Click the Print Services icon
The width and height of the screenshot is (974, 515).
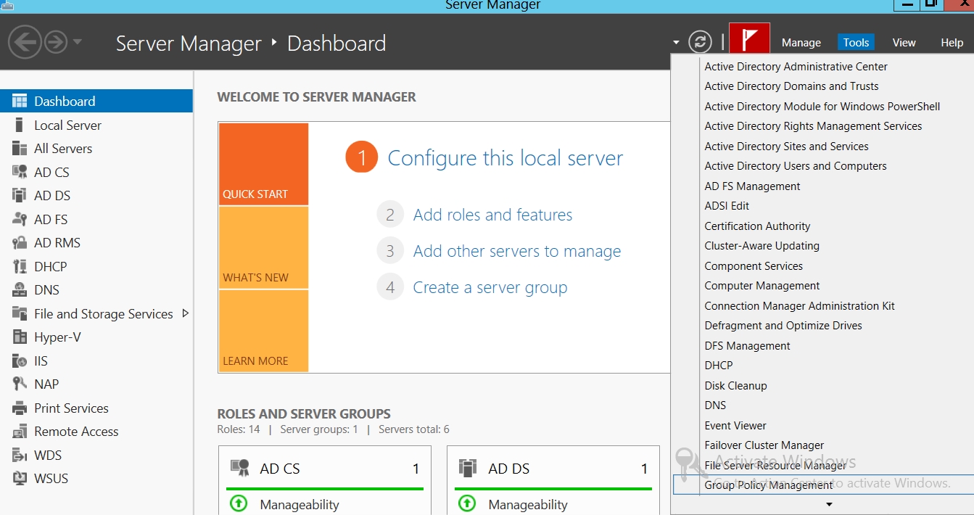coord(20,408)
